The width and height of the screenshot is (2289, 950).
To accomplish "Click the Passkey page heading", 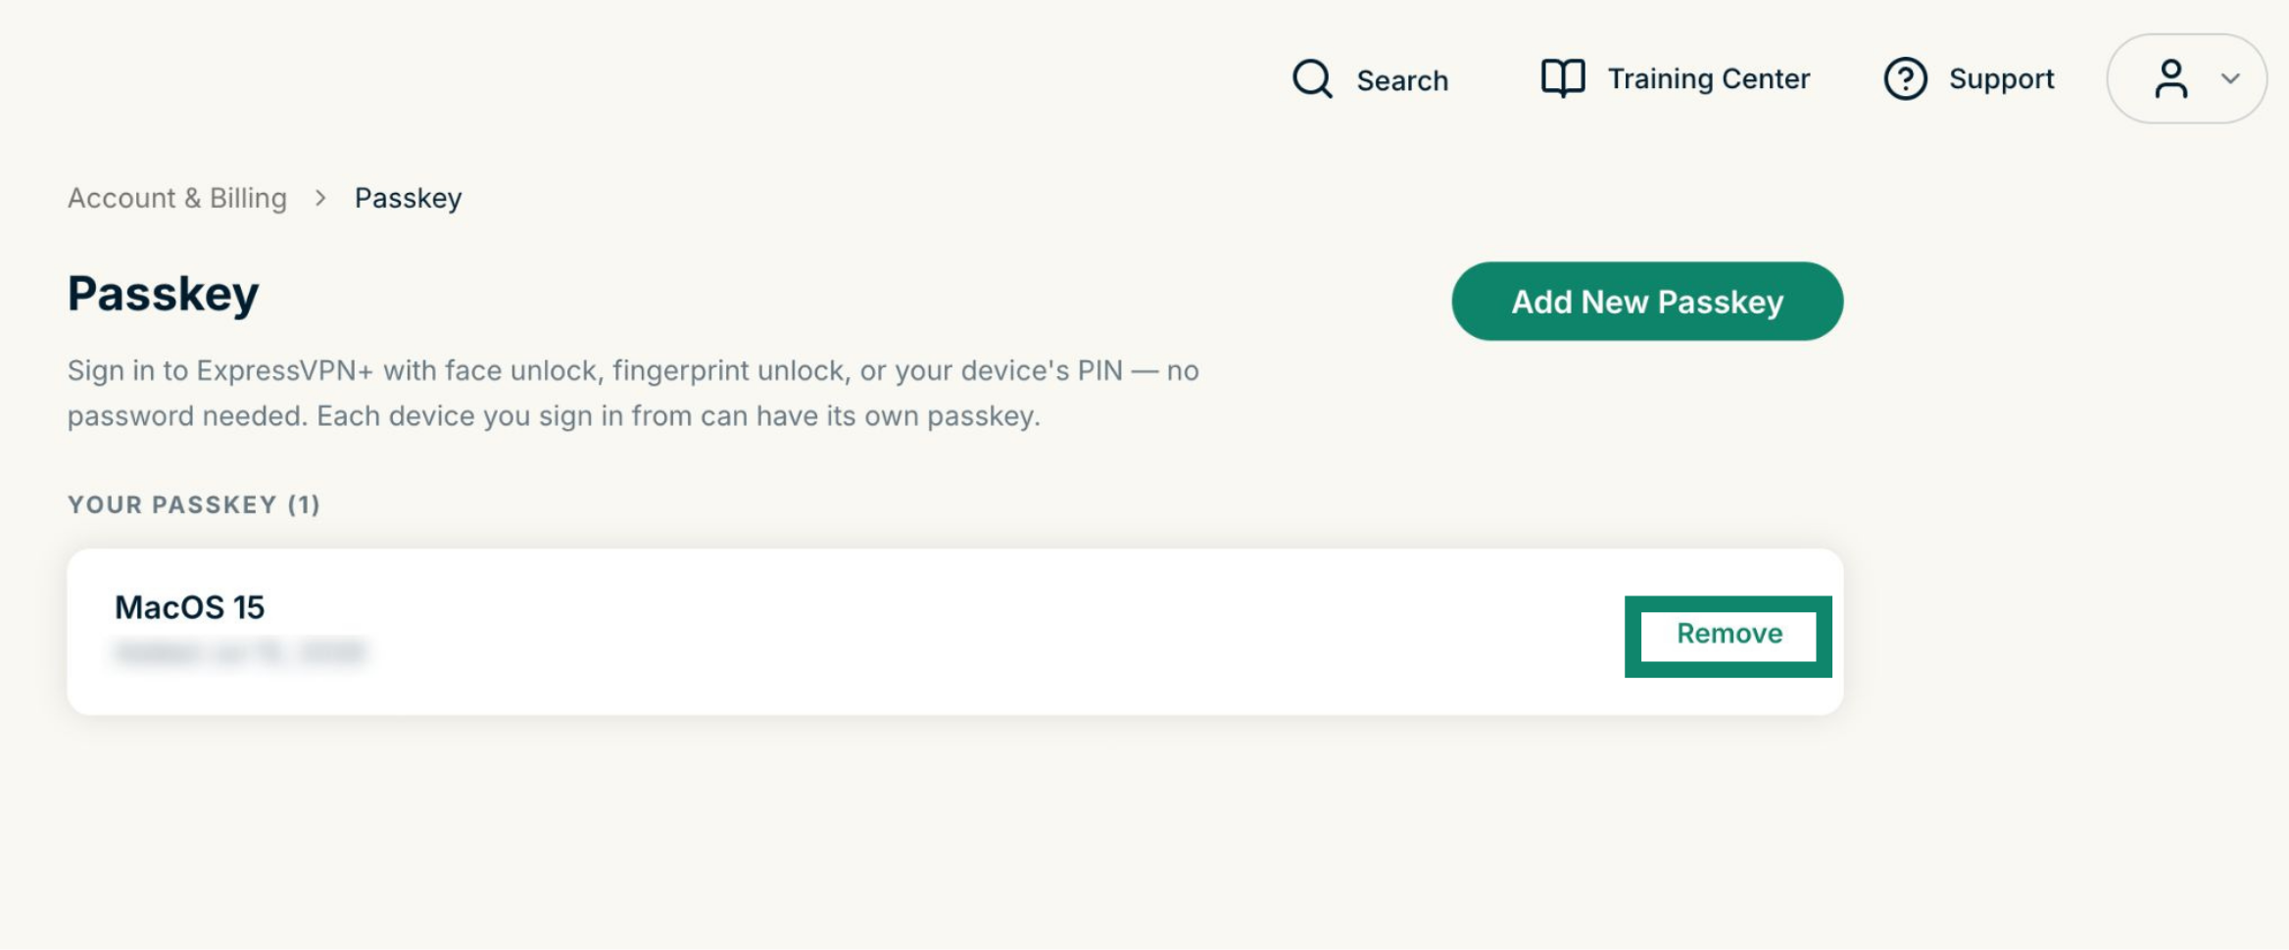I will (x=164, y=294).
